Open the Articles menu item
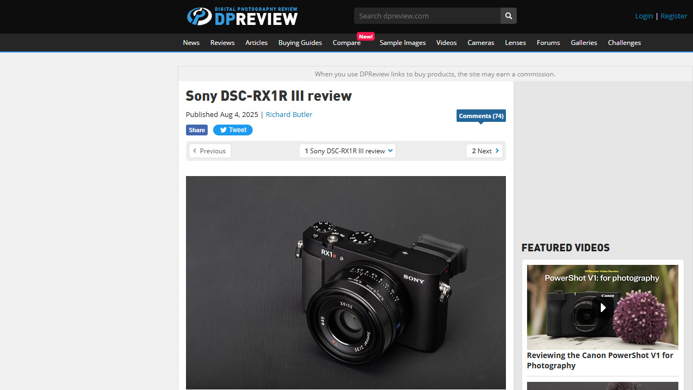Screen dimensions: 693x390 [x=256, y=43]
